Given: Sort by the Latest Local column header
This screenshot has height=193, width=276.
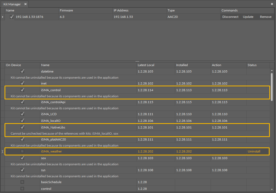Looking at the screenshot, I should point(146,65).
